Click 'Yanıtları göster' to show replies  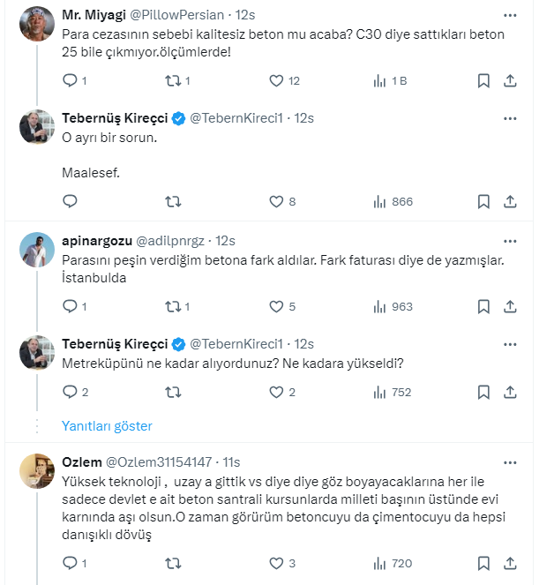pos(107,426)
